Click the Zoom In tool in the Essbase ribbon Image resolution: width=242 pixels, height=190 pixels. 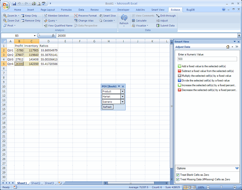11,15
